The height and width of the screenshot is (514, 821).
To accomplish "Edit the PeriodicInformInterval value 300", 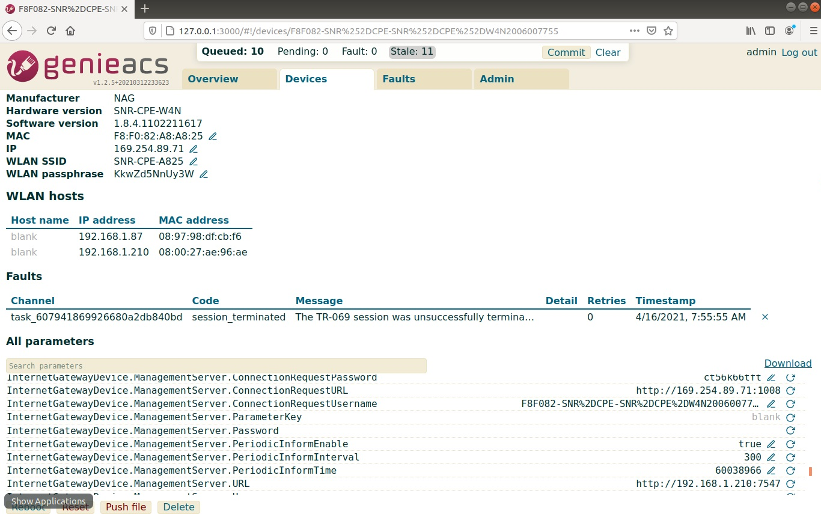I will point(771,457).
